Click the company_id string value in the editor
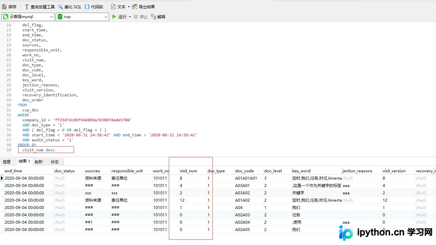The width and height of the screenshot is (436, 245). [92, 120]
